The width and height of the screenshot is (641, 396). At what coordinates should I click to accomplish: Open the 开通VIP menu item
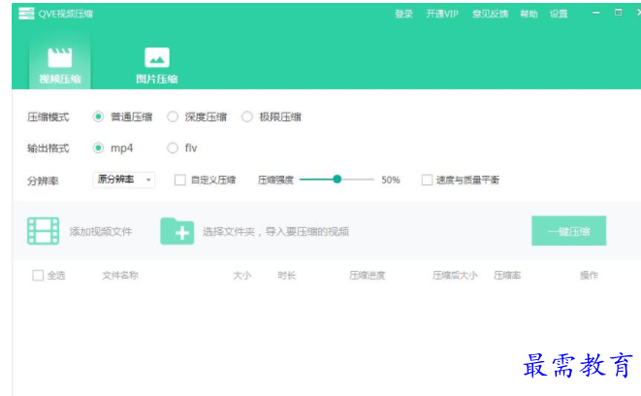coord(442,14)
